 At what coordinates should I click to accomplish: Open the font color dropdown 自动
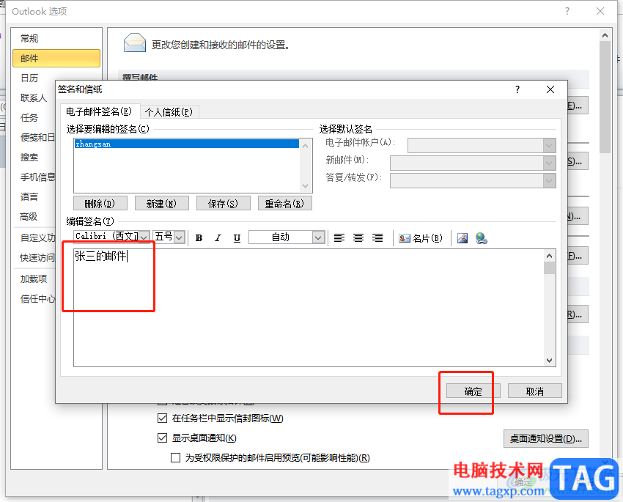[318, 237]
